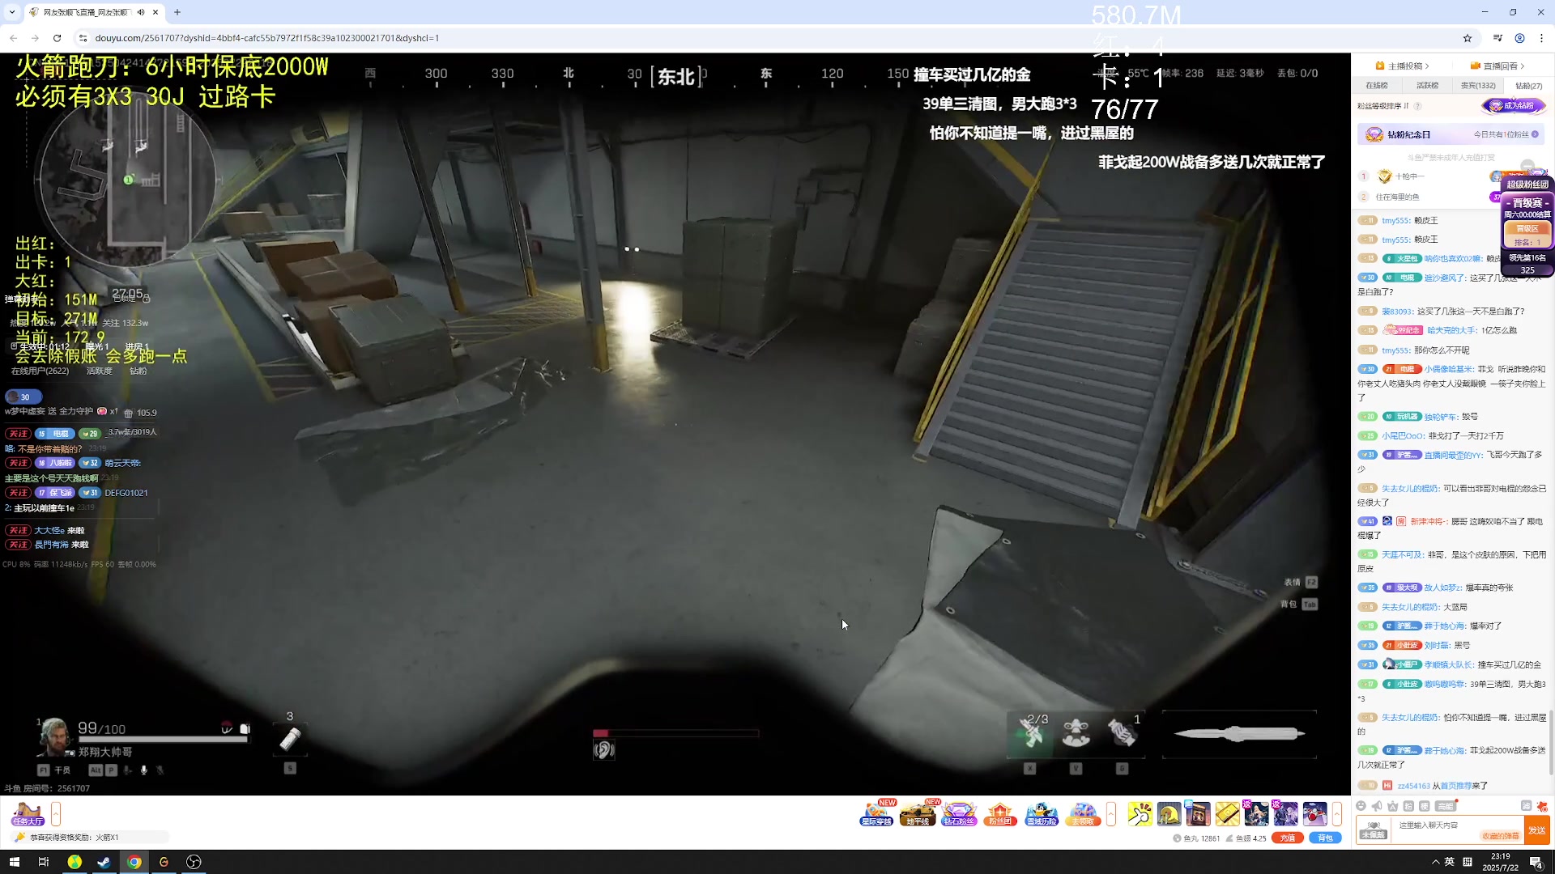
Task: Expand the gift list arrow
Action: (x=1337, y=814)
